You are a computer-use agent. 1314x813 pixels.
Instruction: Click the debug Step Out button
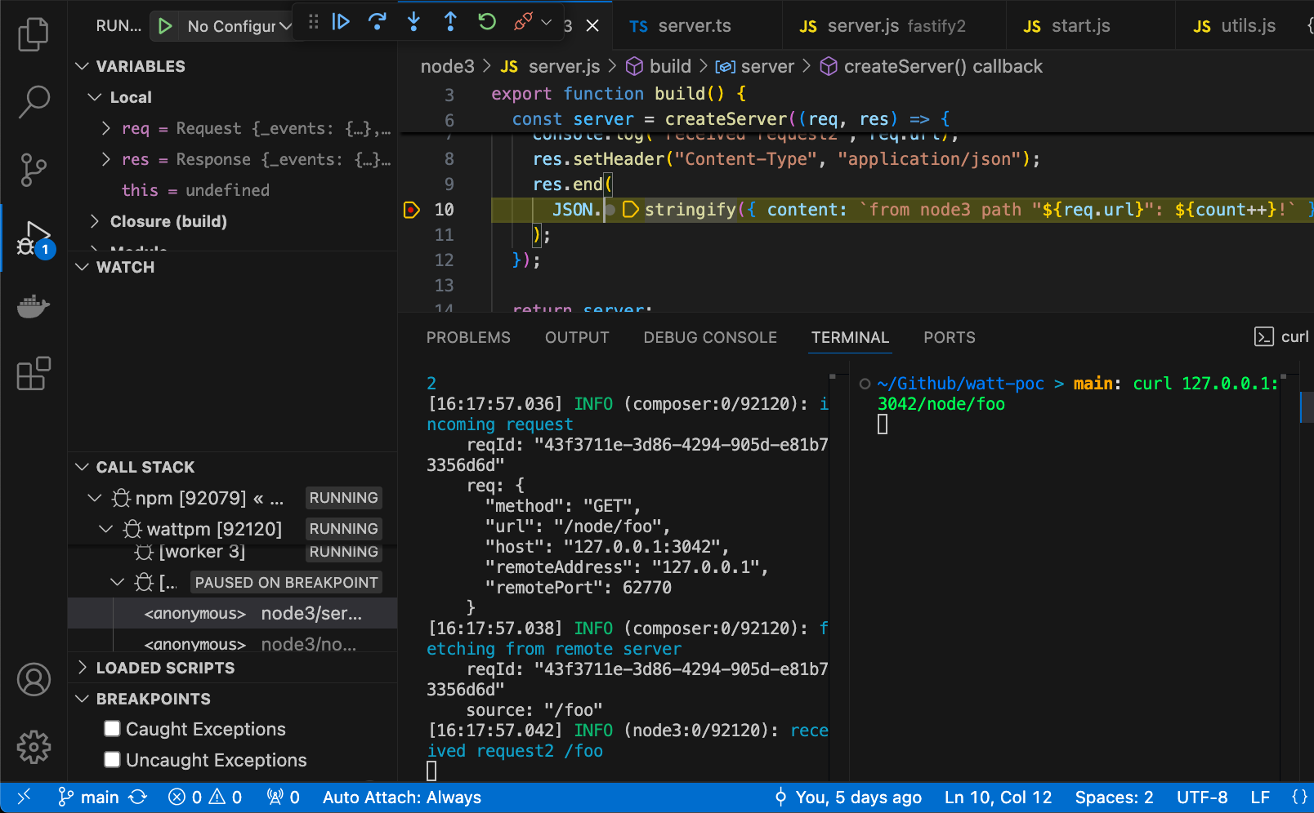point(450,22)
